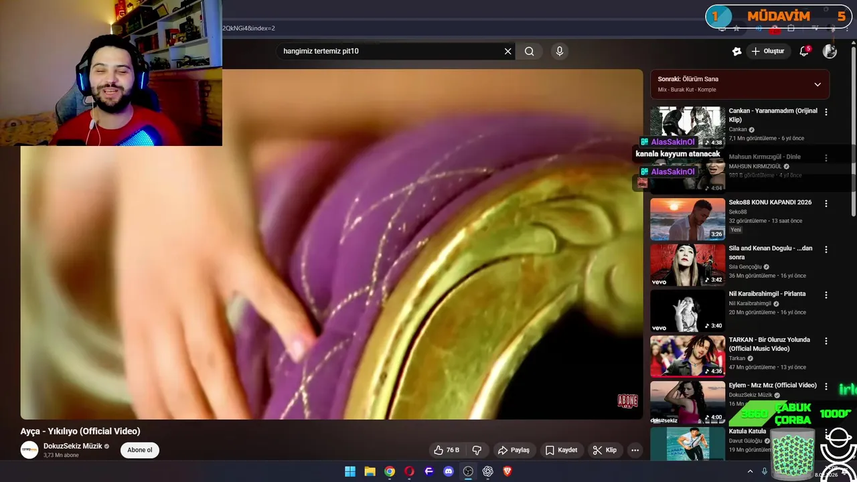Open title Eylem - Mız Mız (Official Video)

pyautogui.click(x=773, y=386)
